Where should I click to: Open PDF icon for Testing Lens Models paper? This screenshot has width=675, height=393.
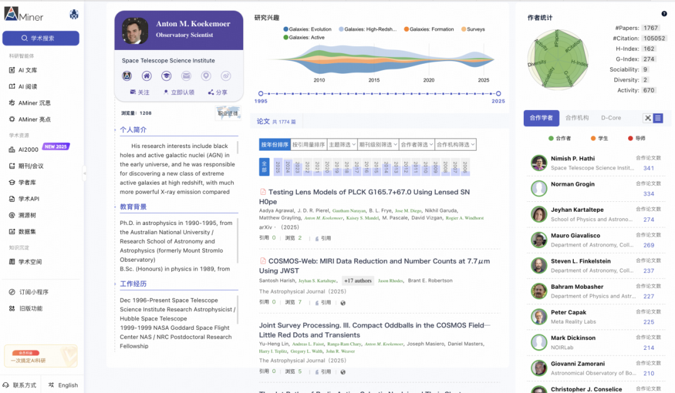262,192
